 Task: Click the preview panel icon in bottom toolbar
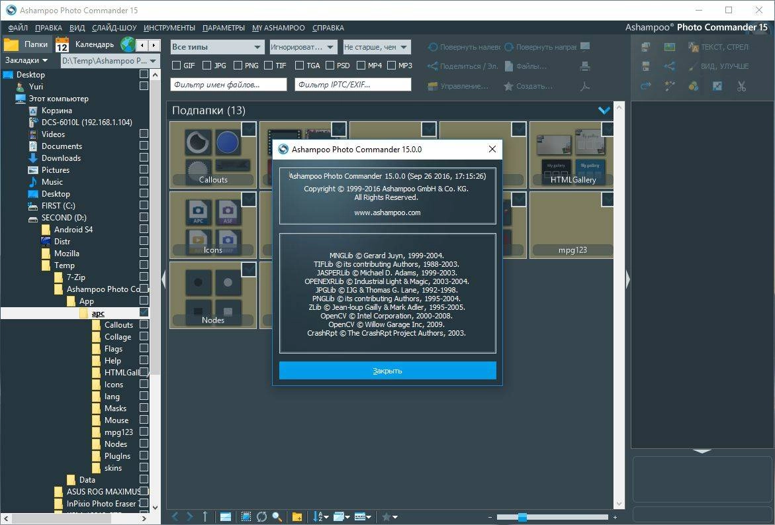click(x=226, y=516)
